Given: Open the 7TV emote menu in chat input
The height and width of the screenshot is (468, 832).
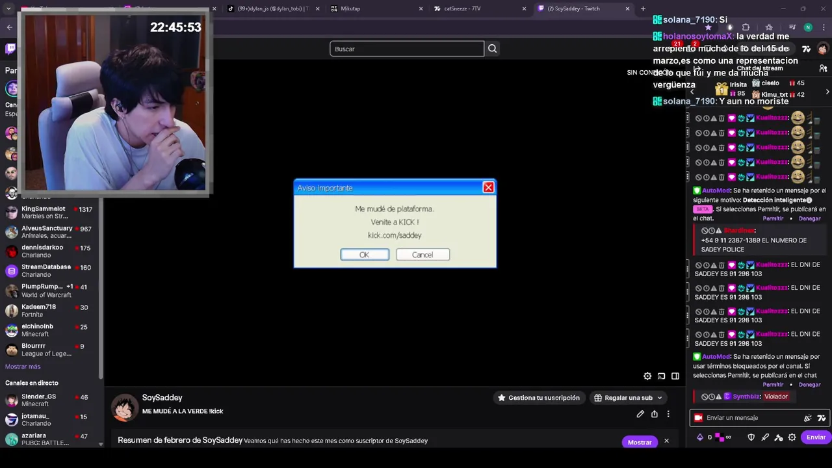Looking at the screenshot, I should tap(822, 418).
